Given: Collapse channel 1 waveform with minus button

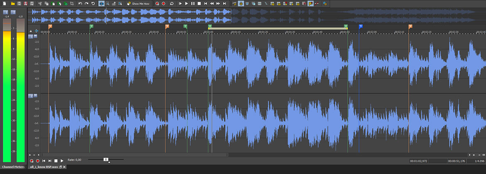Looking at the screenshot, I should 35,36.
